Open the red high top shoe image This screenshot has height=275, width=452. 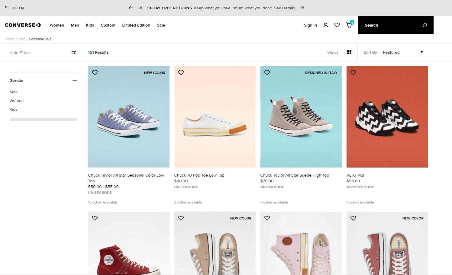coord(129,243)
